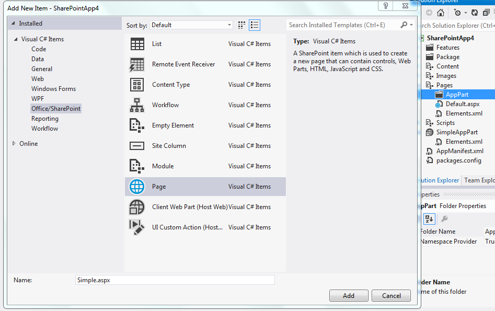Select the Module template icon
Viewport: 495px width, 311px height.
137,166
